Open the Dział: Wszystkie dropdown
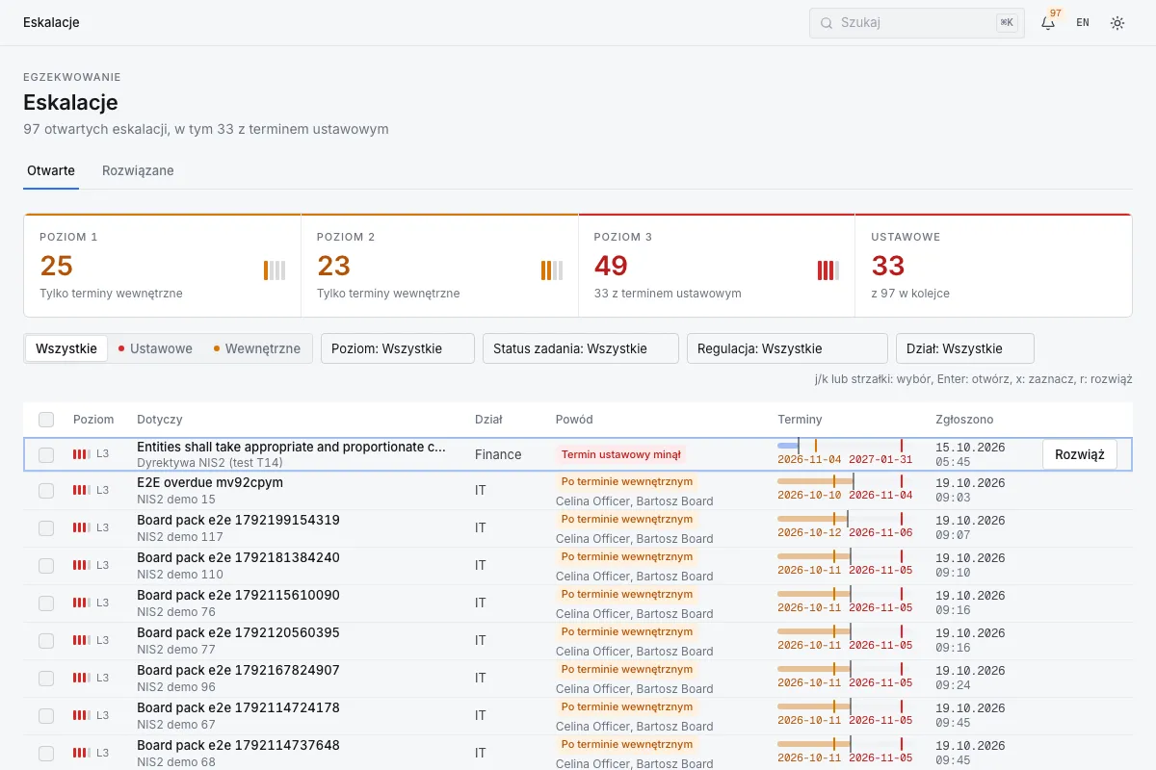Image resolution: width=1156 pixels, height=770 pixels. tap(964, 348)
